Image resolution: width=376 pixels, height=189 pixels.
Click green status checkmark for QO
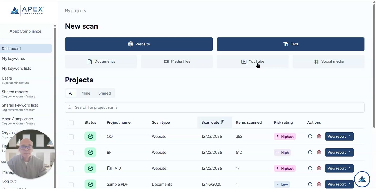click(90, 136)
